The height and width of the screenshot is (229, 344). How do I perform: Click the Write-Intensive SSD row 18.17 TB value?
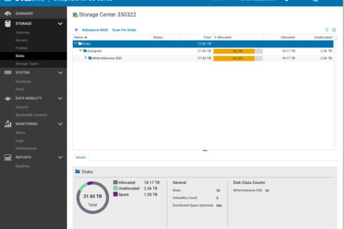(x=288, y=58)
